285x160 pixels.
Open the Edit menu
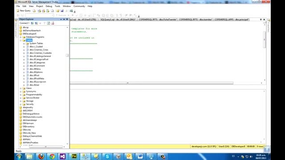[24, 6]
